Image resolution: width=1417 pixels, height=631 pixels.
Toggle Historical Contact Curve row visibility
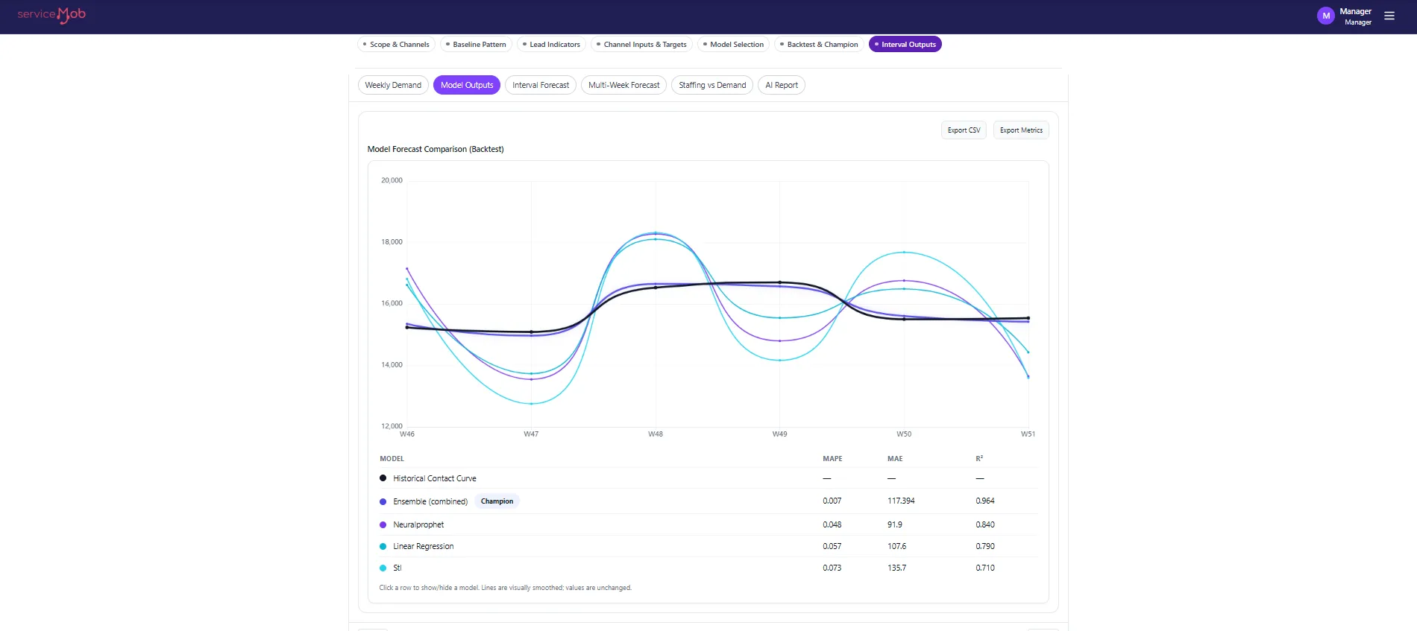click(708, 478)
